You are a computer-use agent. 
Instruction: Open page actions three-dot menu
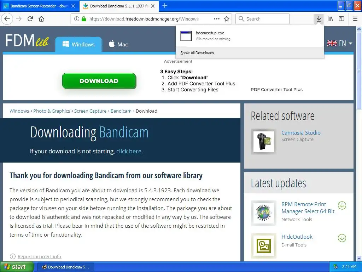point(217,19)
